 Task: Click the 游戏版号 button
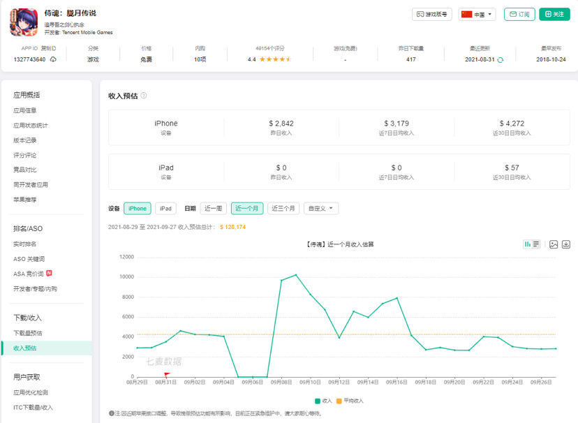click(x=431, y=15)
